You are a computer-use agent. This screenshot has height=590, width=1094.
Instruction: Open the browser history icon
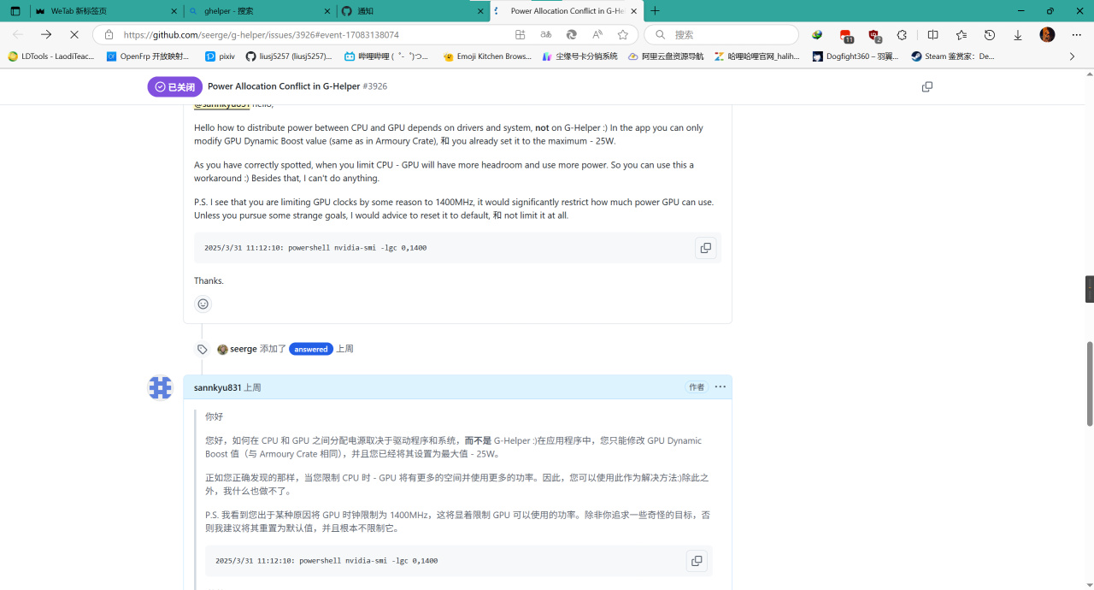pyautogui.click(x=990, y=35)
